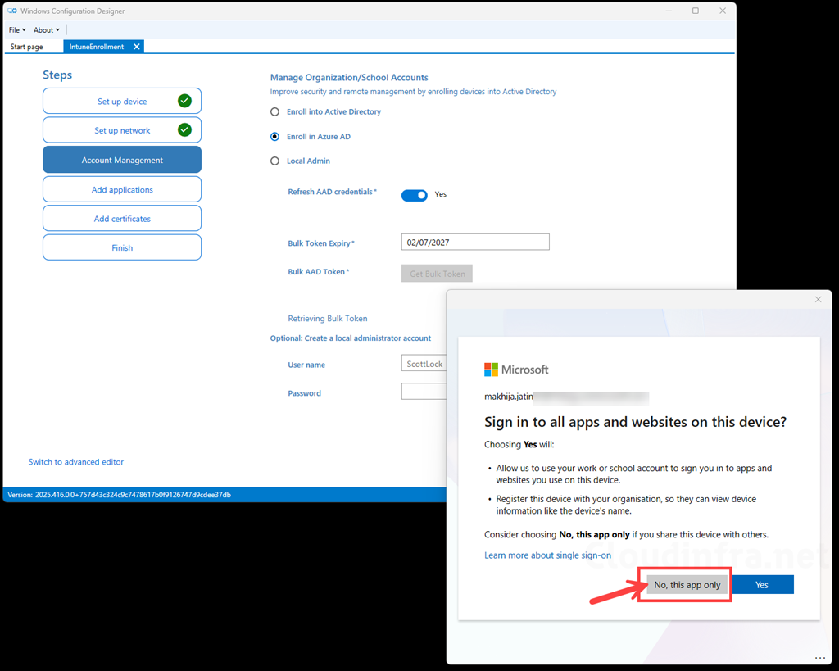839x671 pixels.
Task: Click the Microsoft logo in the dialog
Action: (516, 370)
